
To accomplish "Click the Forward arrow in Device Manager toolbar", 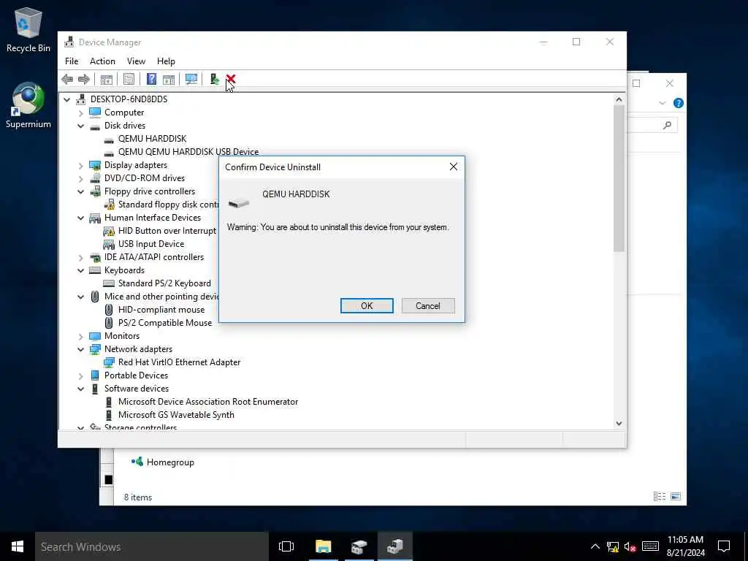I will click(x=84, y=79).
